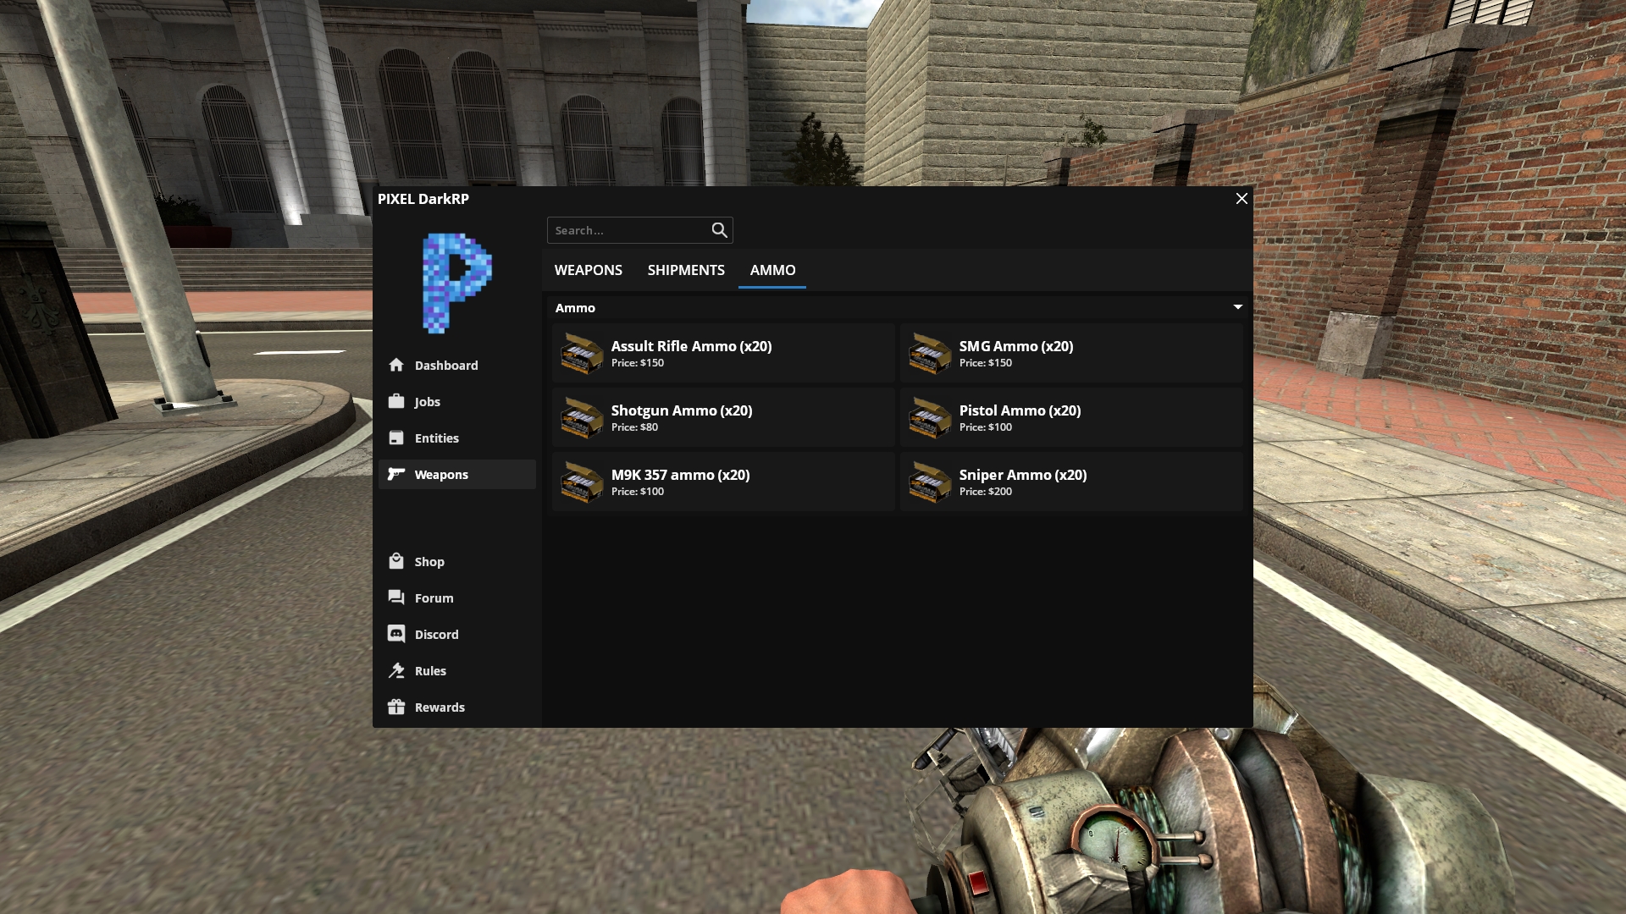
Task: Switch to the SHIPMENTS tab
Action: 686,270
